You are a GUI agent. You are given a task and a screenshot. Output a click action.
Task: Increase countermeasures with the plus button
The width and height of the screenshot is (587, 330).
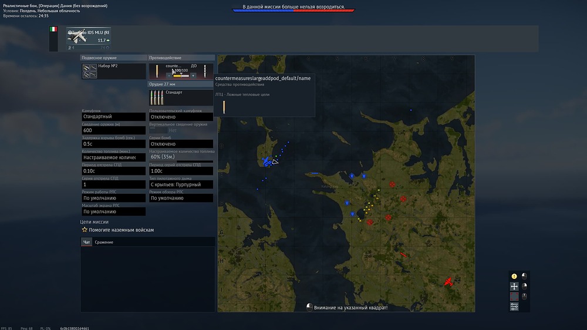[x=193, y=76]
